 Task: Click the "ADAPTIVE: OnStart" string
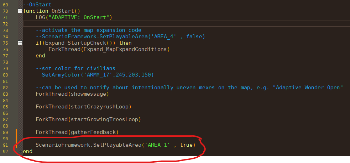(79, 17)
